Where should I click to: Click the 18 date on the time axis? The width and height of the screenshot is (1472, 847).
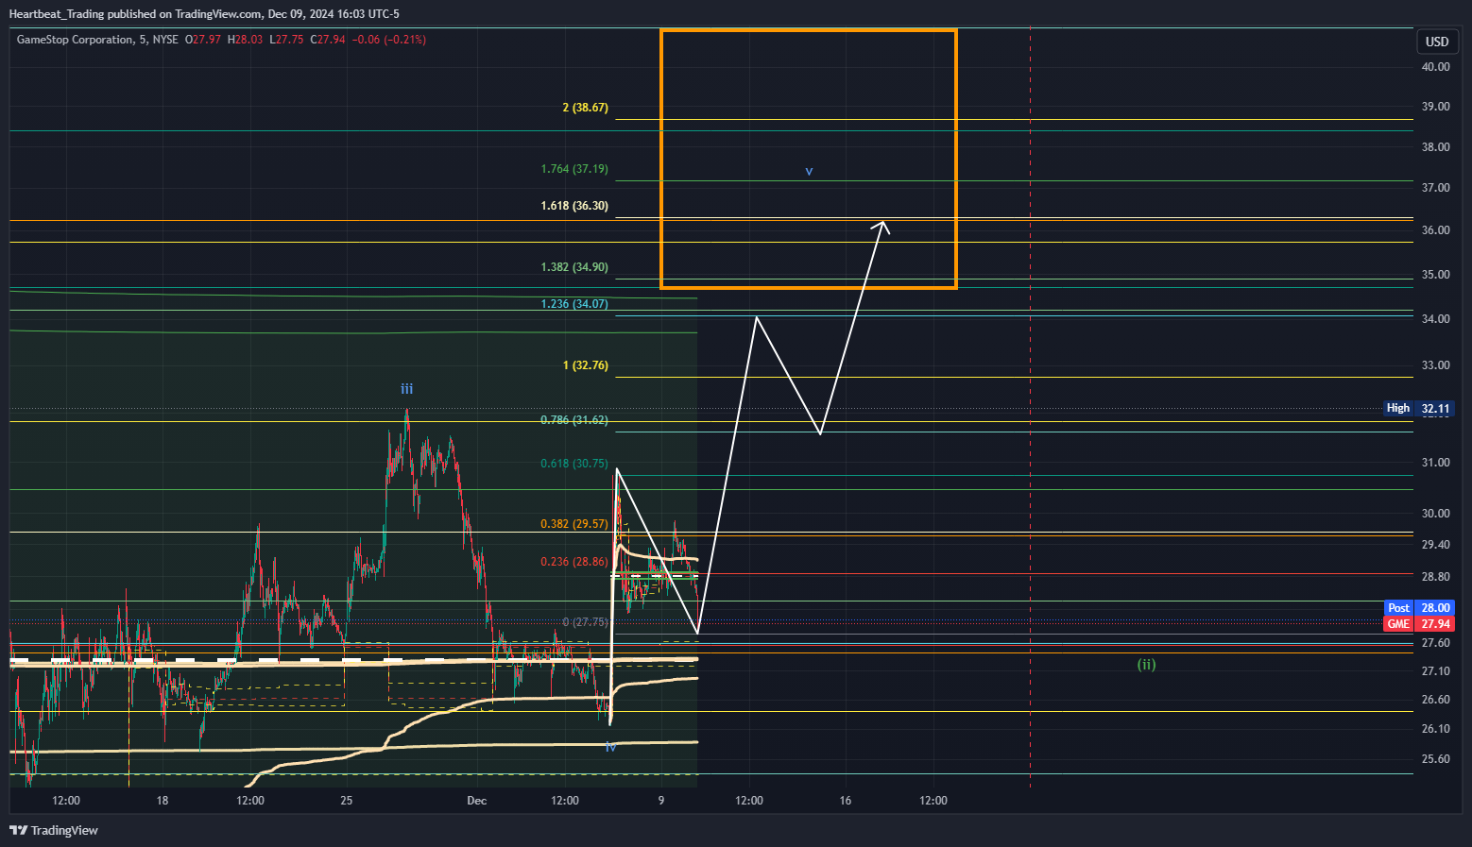click(x=163, y=801)
